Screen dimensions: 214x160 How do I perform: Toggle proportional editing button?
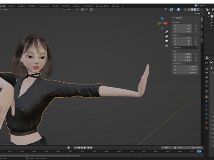(91, 10)
